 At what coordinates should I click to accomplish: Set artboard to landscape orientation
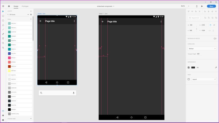(214, 25)
